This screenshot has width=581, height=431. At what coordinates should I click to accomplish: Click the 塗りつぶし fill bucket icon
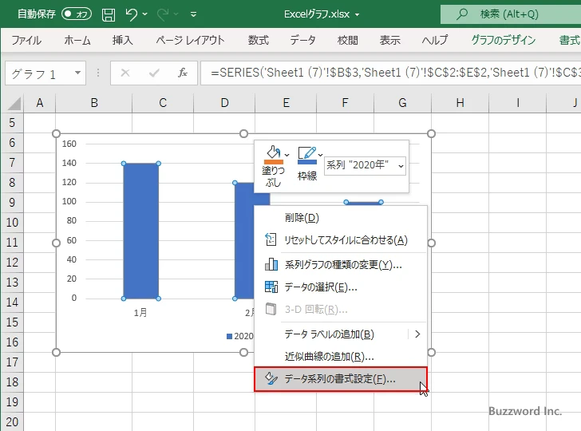(x=274, y=155)
